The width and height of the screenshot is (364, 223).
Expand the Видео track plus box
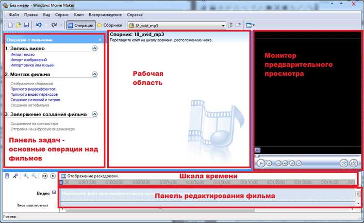(54, 192)
